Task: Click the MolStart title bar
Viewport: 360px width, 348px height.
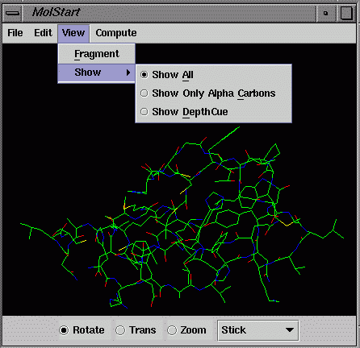Action: pos(170,13)
